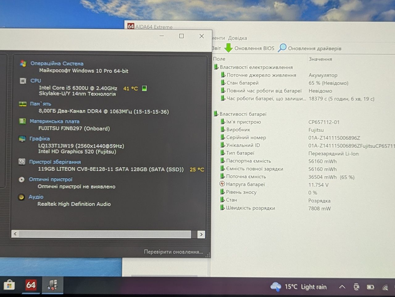
Task: Open the Материнська плата section
Action: pyautogui.click(x=54, y=121)
